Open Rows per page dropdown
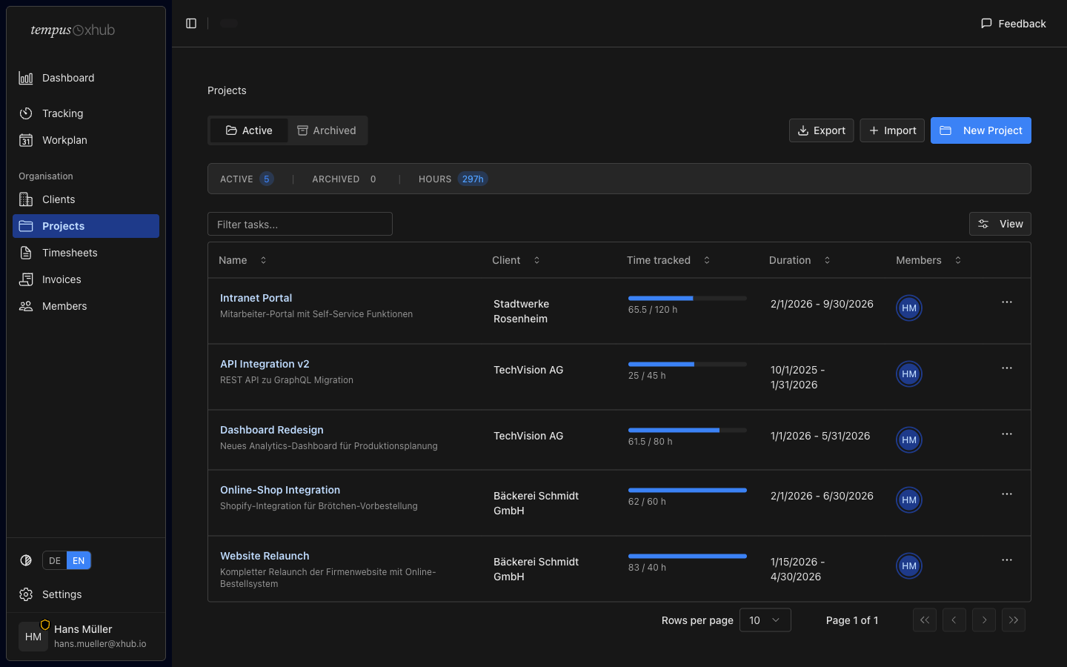Screen dimensions: 1067x667 (x=765, y=620)
